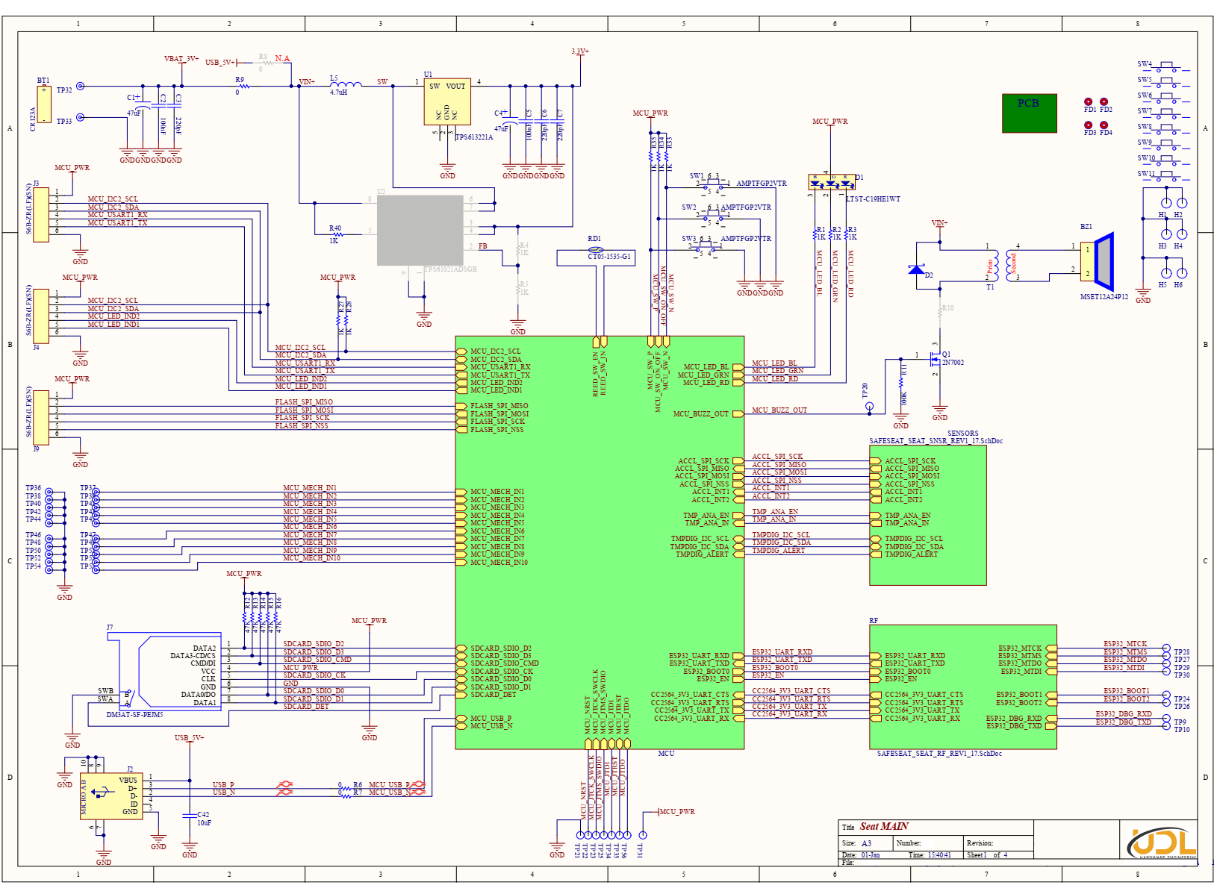Click the 'Sheet1 of 4' title block field
The height and width of the screenshot is (894, 1217).
pyautogui.click(x=987, y=854)
